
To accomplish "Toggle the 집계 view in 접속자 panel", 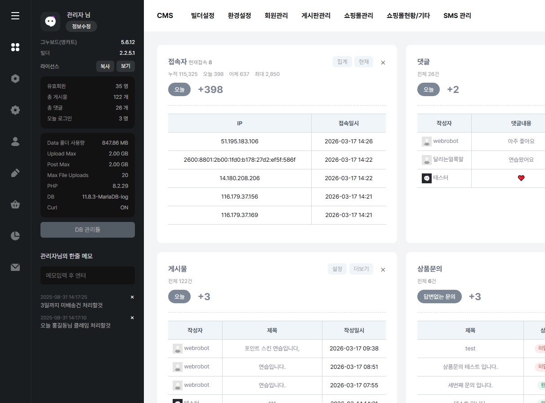I will (x=342, y=62).
